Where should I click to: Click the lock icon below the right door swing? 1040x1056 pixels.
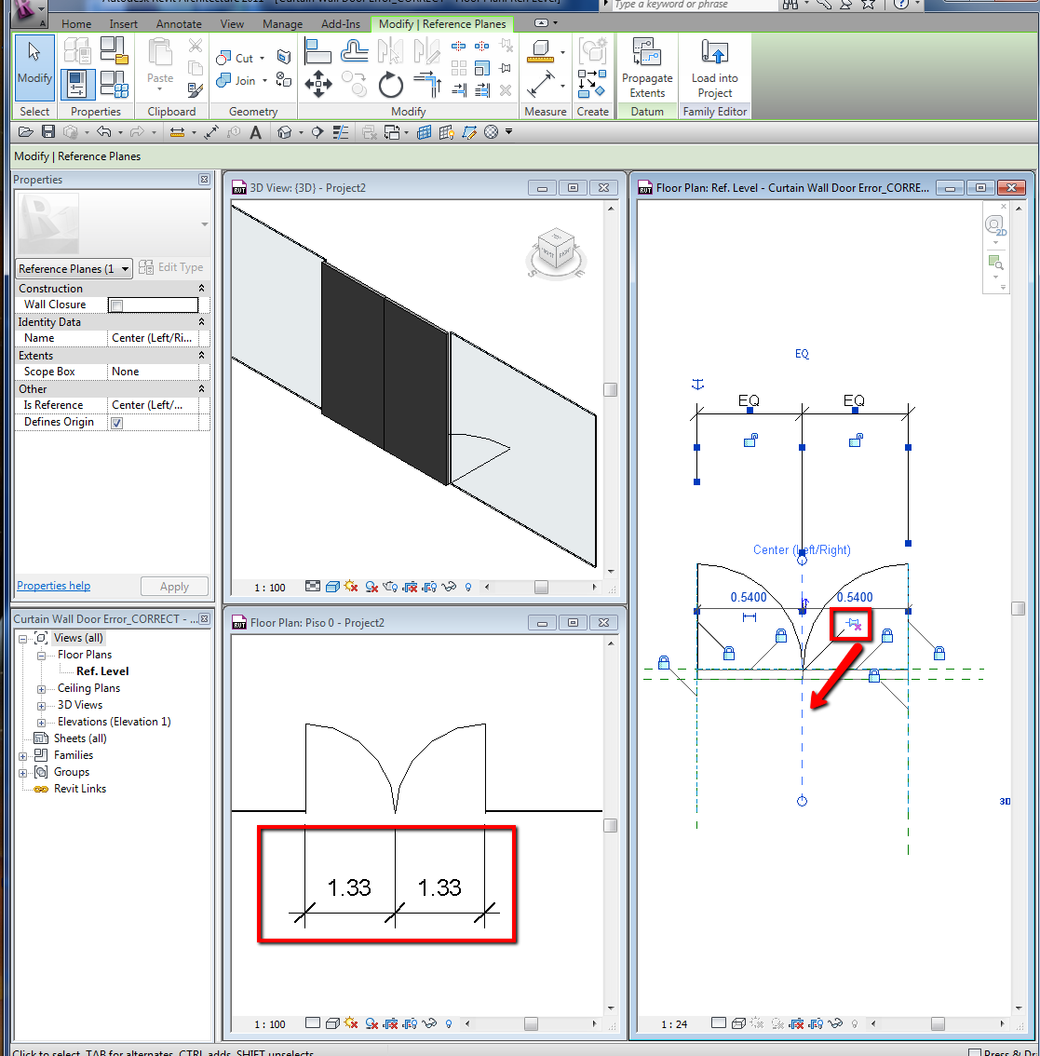(x=874, y=675)
